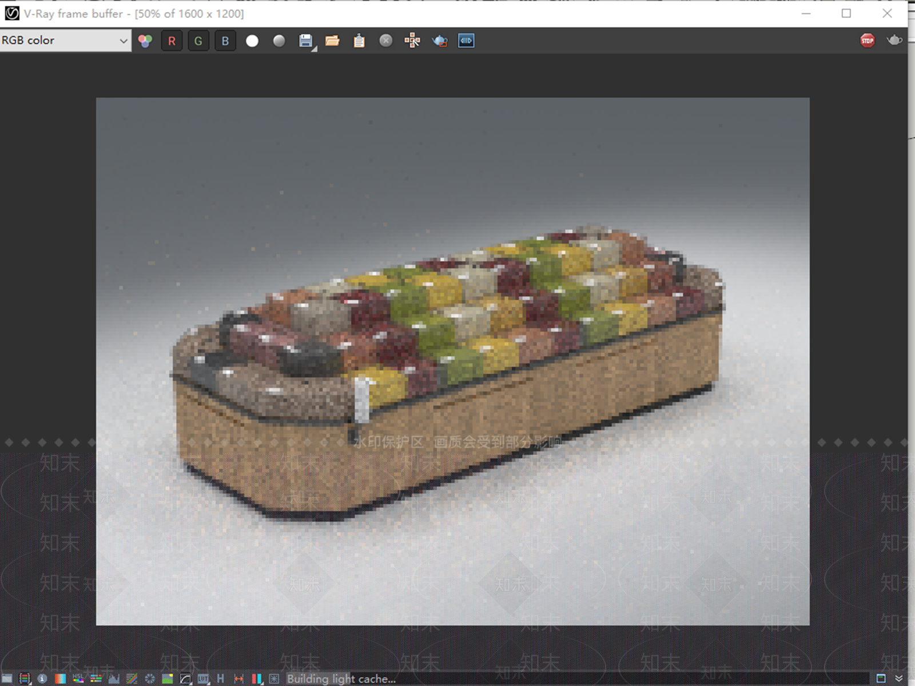This screenshot has width=915, height=686.
Task: Click the orange horizontal arrows compare icon
Action: [238, 679]
